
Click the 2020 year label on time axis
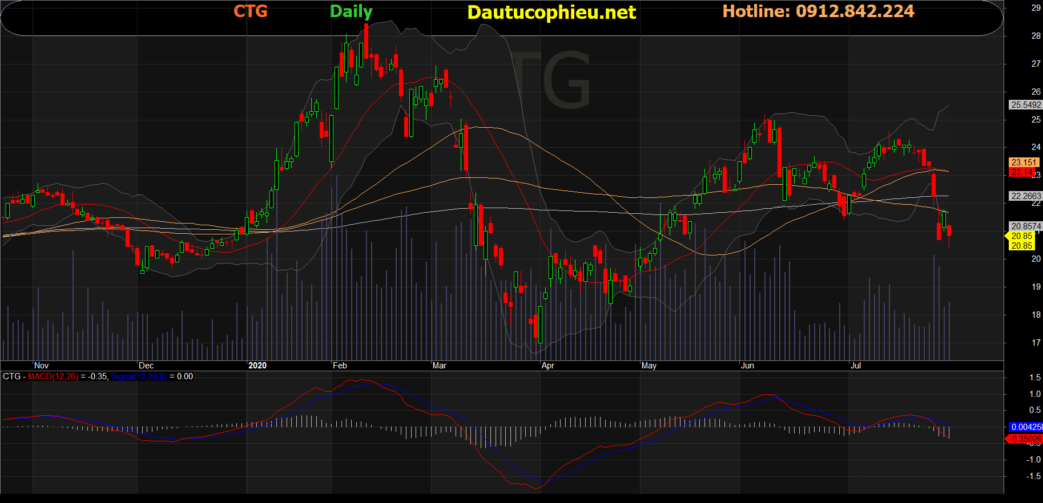(257, 366)
